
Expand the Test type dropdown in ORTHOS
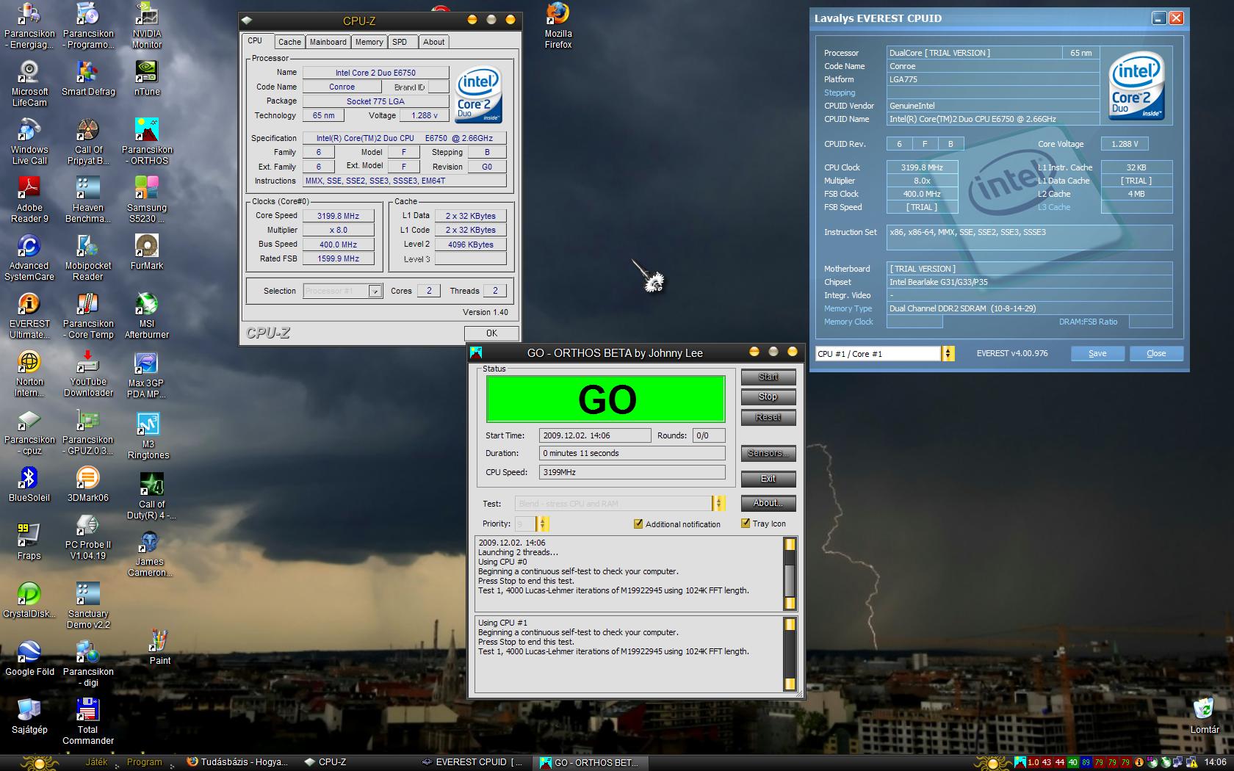pos(718,504)
